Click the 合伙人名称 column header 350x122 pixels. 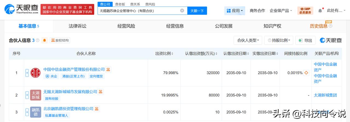[86, 54]
